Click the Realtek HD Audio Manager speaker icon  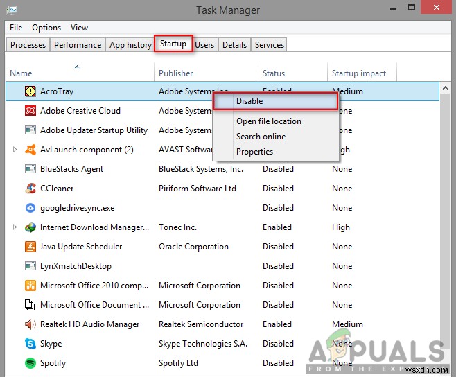(x=30, y=324)
